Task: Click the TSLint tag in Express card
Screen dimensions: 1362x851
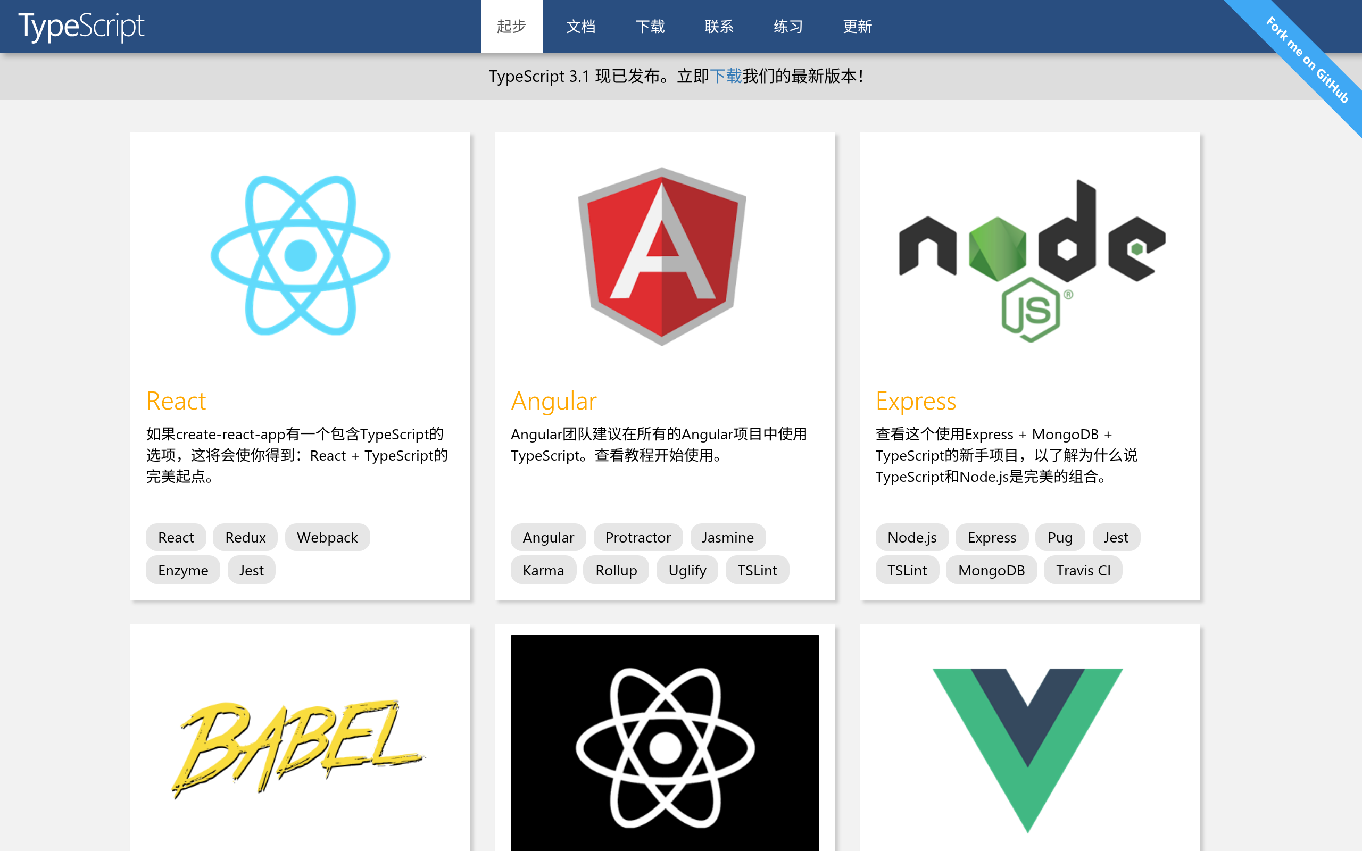Action: tap(907, 570)
